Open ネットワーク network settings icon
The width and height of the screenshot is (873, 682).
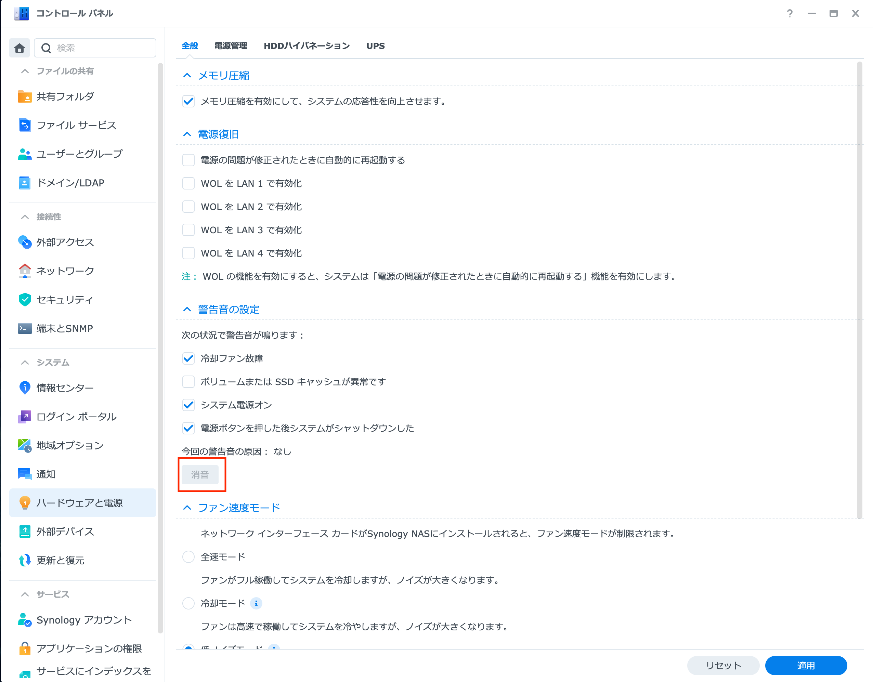(25, 271)
